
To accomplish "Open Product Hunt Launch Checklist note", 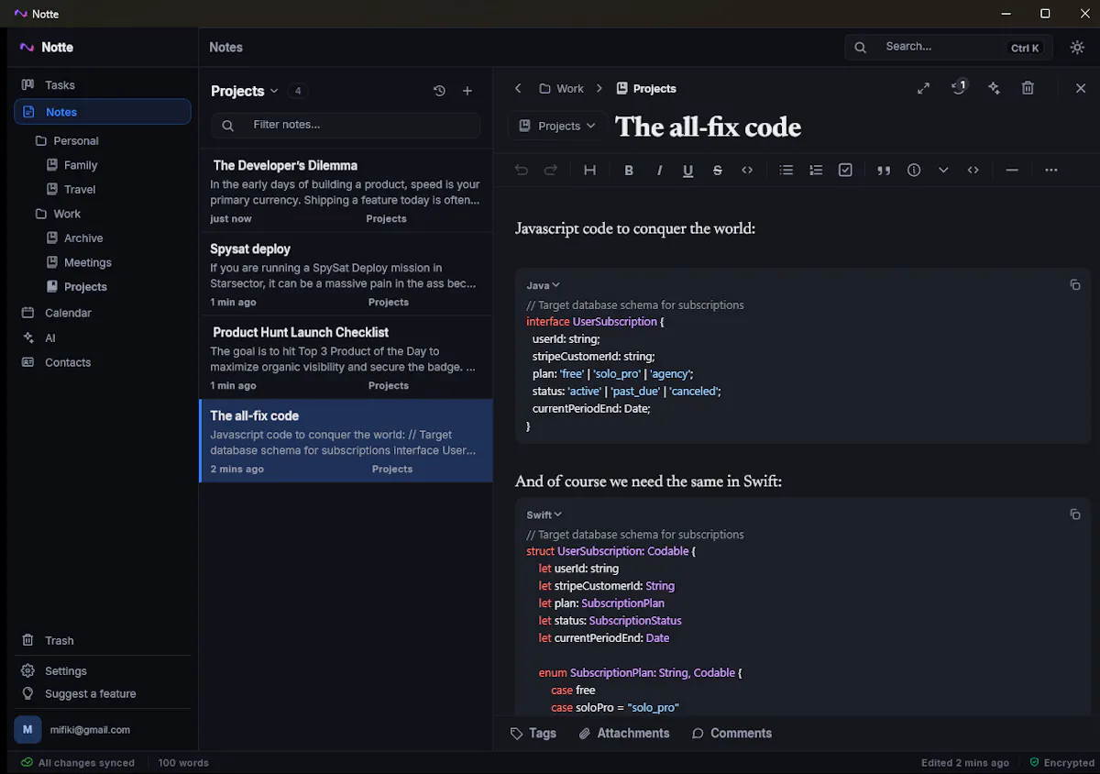I will tap(346, 358).
